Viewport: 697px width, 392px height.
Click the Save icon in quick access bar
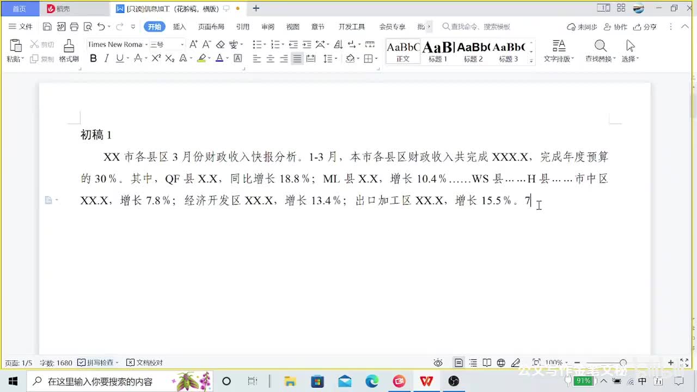point(47,27)
